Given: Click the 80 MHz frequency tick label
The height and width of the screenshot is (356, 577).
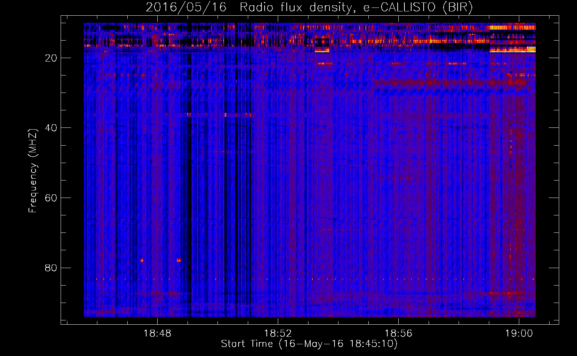Looking at the screenshot, I should [x=51, y=268].
